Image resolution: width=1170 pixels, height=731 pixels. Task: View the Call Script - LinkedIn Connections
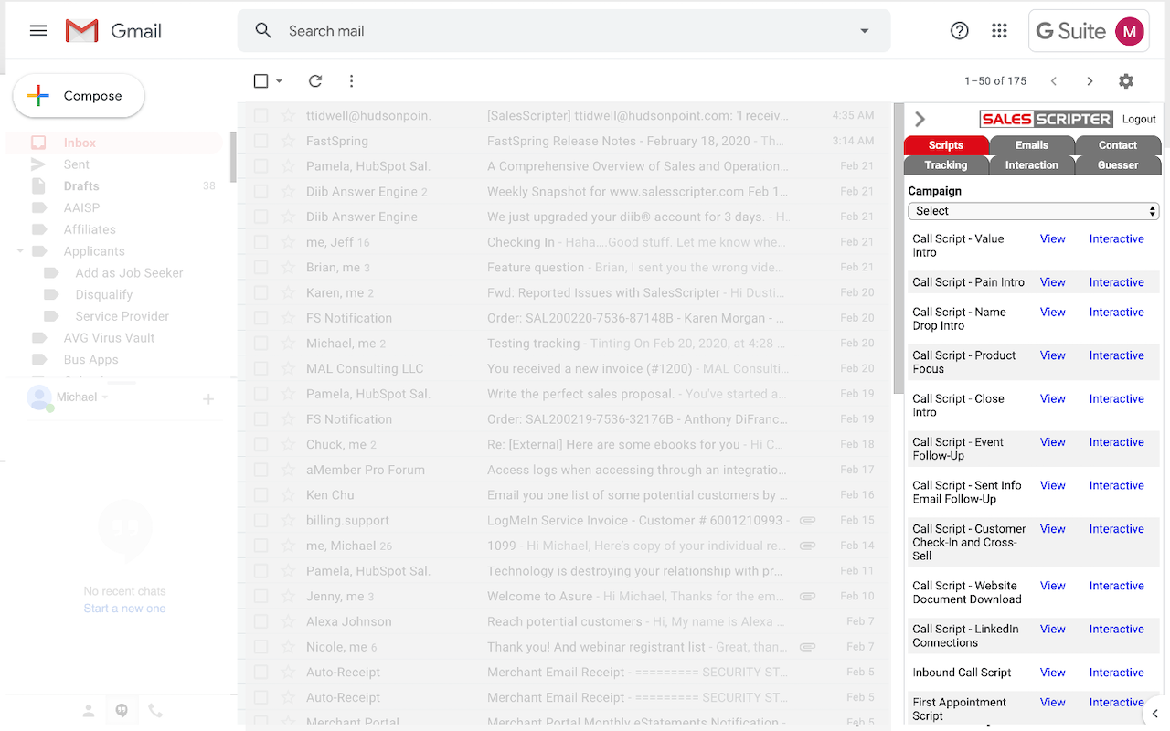coord(1053,630)
